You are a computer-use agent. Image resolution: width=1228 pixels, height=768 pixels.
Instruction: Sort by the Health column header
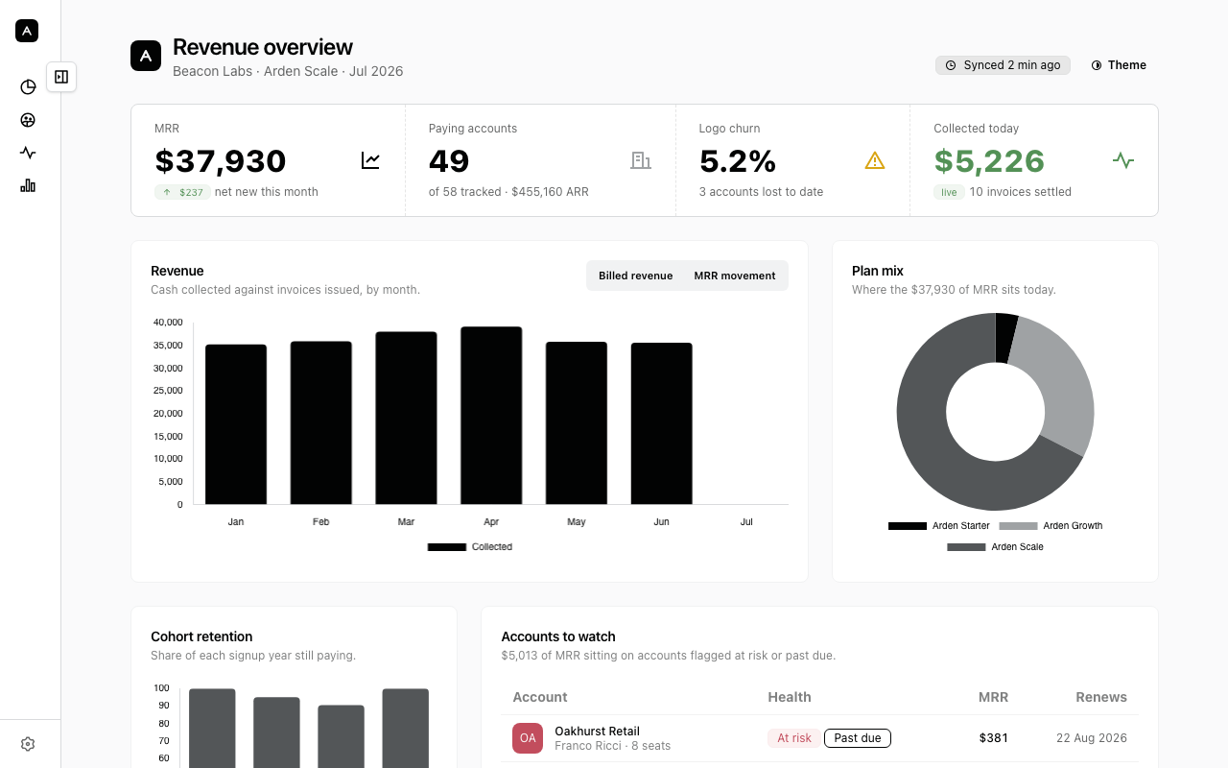pos(790,697)
